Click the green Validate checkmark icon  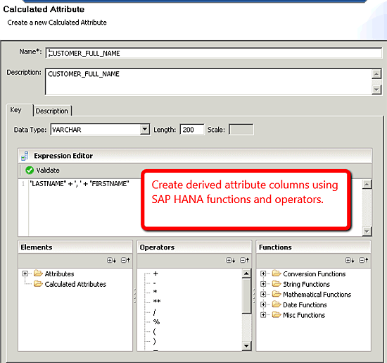coord(30,170)
